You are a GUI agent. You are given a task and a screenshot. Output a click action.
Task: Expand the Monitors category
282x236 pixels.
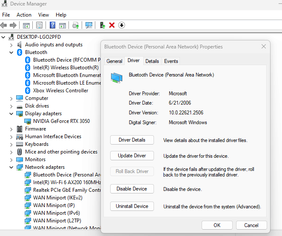tap(11, 160)
